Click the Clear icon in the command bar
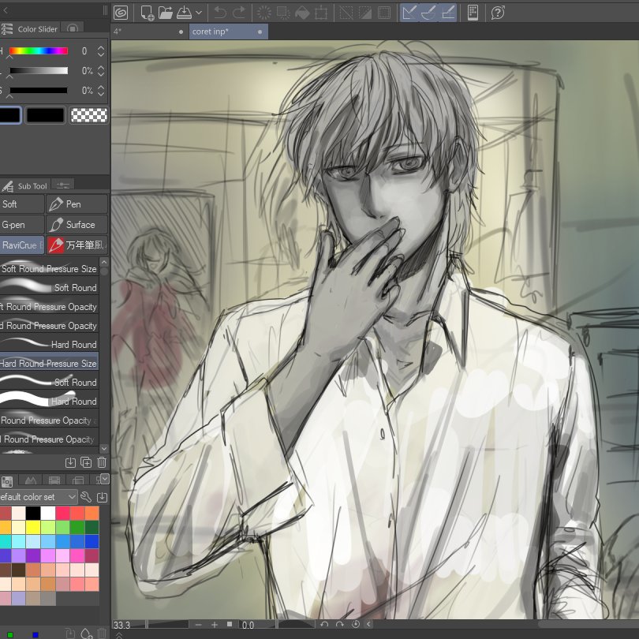 coord(263,13)
